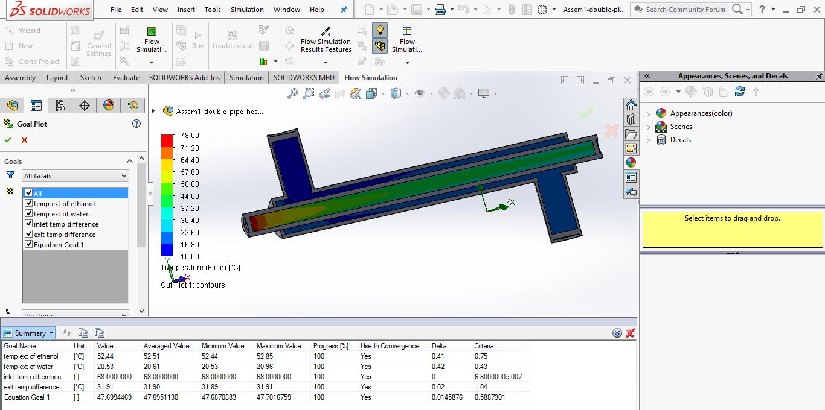Open Custom Properties icon in task pane

(x=631, y=177)
